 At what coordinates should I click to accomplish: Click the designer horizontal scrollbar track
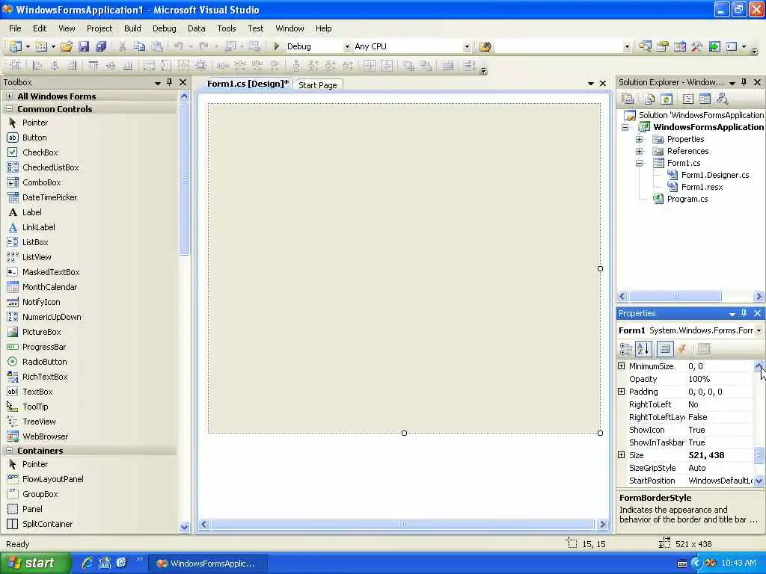402,524
